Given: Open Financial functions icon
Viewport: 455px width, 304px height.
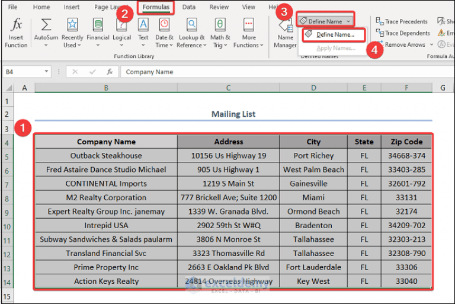Looking at the screenshot, I should (98, 24).
